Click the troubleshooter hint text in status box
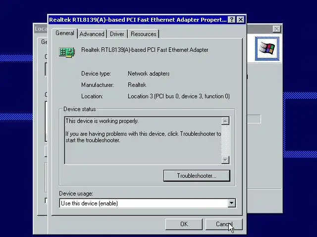317x237 pixels. (143, 137)
